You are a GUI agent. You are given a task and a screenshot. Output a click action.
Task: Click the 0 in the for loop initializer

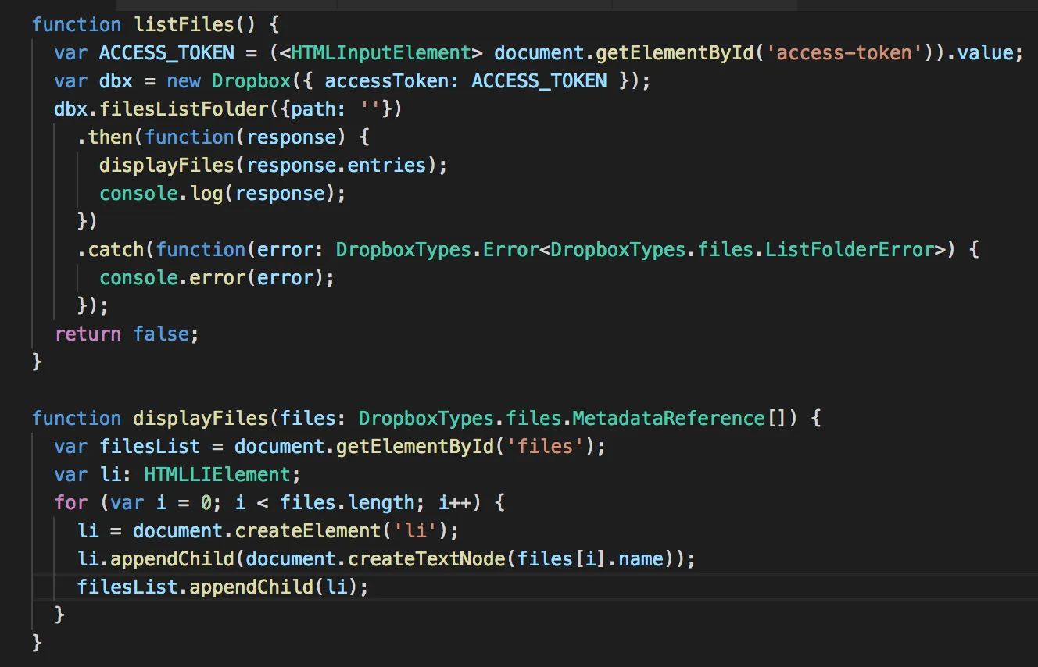click(206, 502)
